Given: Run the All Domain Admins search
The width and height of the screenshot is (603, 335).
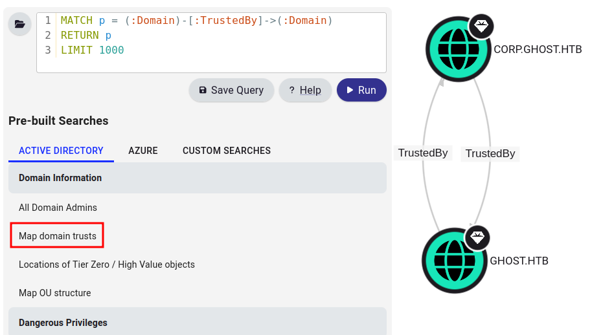Looking at the screenshot, I should (x=58, y=208).
